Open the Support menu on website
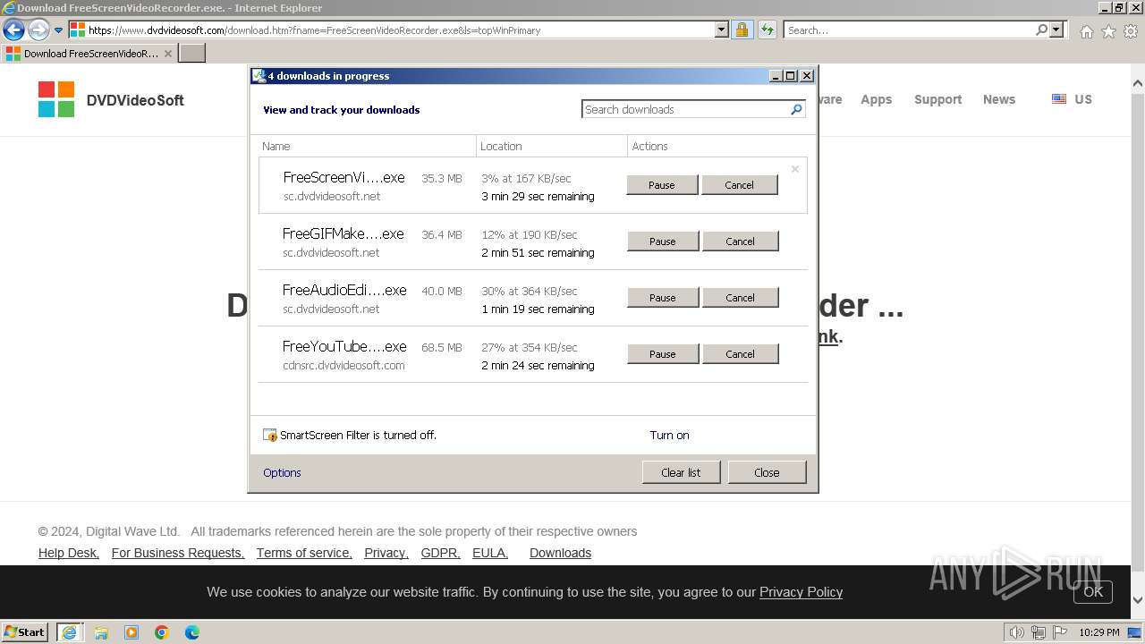The image size is (1145, 644). pos(937,99)
